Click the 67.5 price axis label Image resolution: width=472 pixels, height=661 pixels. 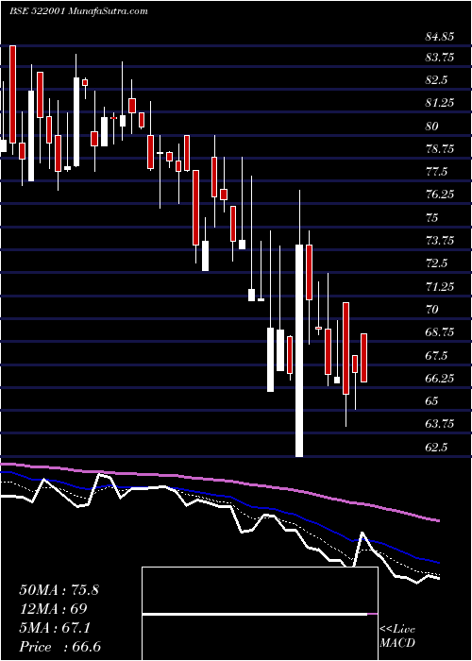(x=436, y=356)
